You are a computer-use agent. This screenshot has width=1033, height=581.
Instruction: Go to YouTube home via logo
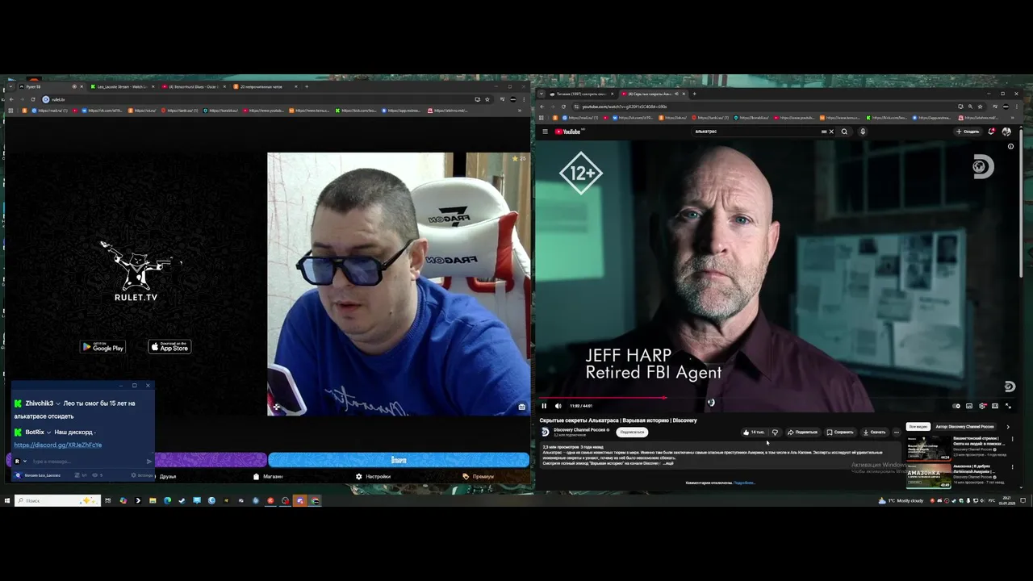568,132
